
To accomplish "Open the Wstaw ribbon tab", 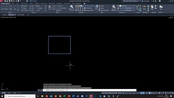I will (13, 4).
